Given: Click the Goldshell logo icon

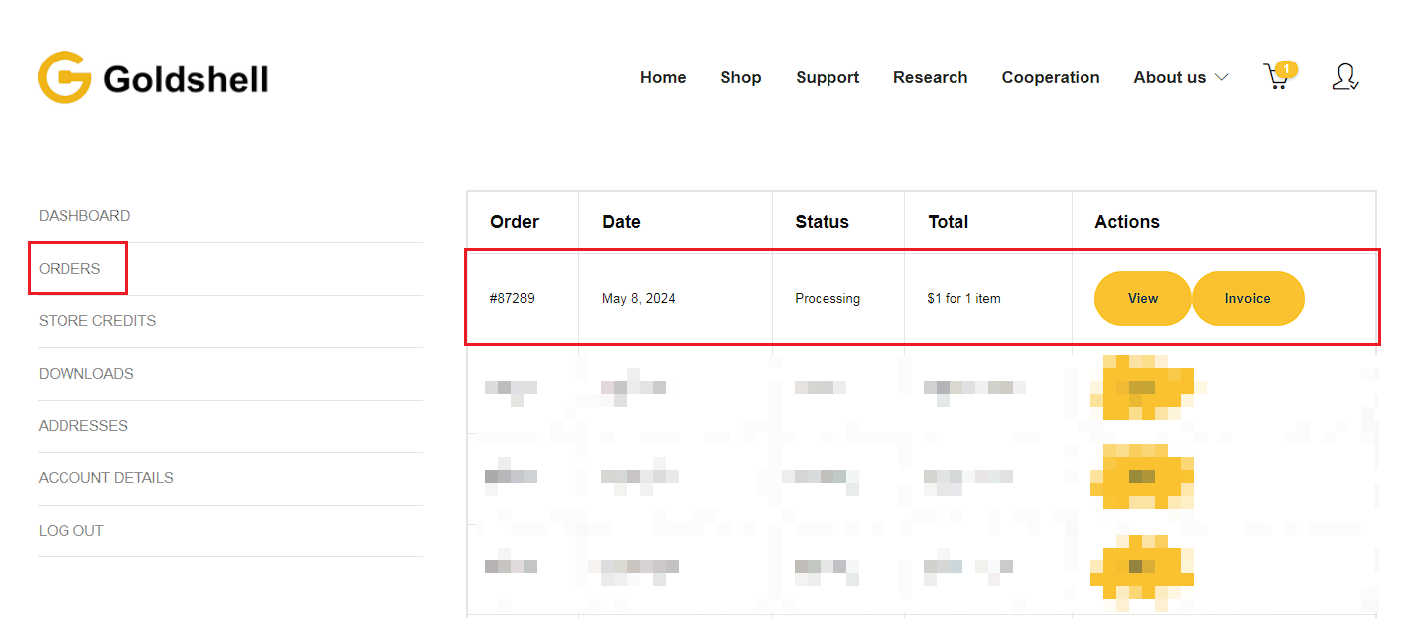Looking at the screenshot, I should click(64, 77).
